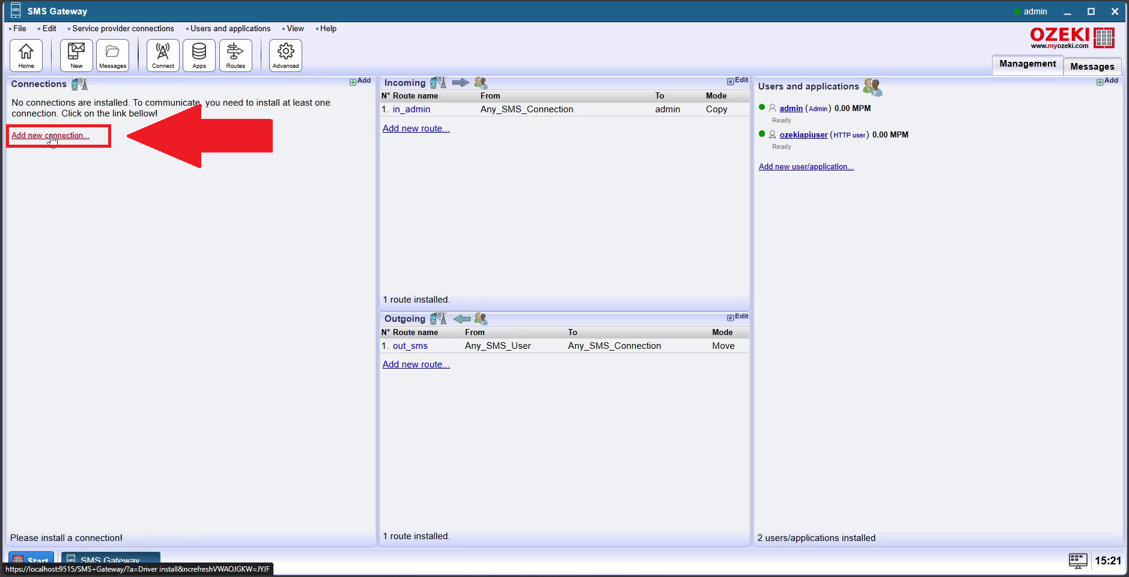
Task: Click the green status dot of admin
Action: (x=762, y=107)
